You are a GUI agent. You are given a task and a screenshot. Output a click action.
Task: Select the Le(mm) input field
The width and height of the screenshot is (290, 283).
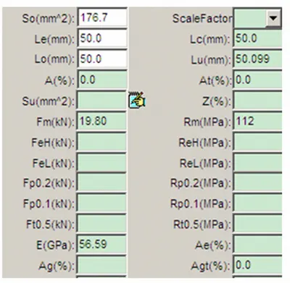coord(102,38)
